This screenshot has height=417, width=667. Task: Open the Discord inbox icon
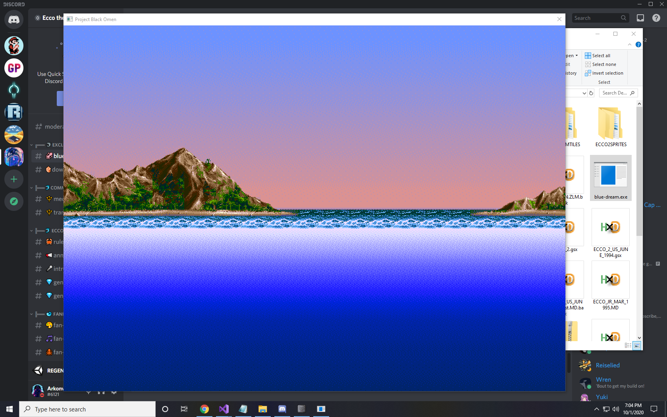(640, 18)
